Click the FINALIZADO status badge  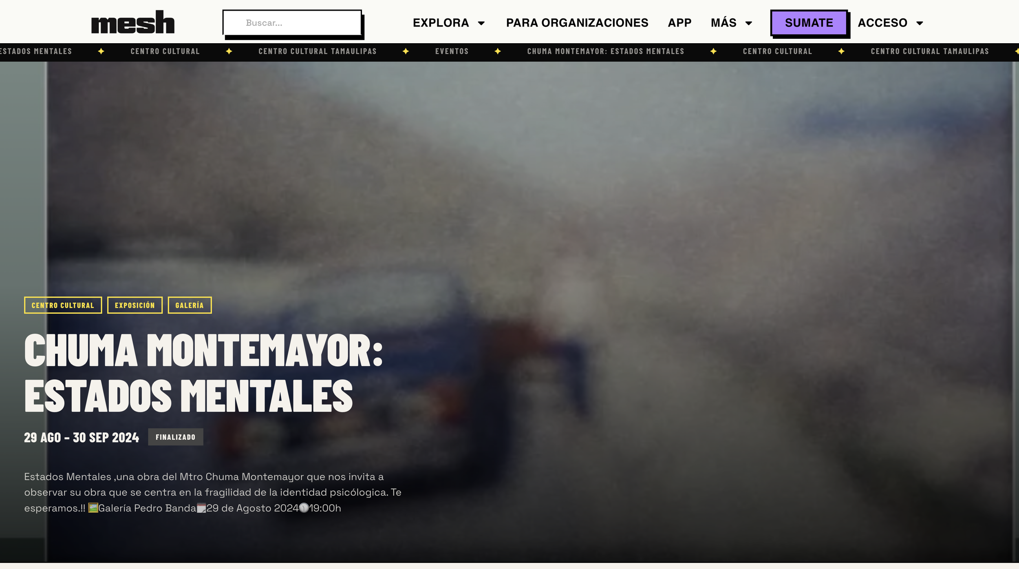click(x=175, y=437)
